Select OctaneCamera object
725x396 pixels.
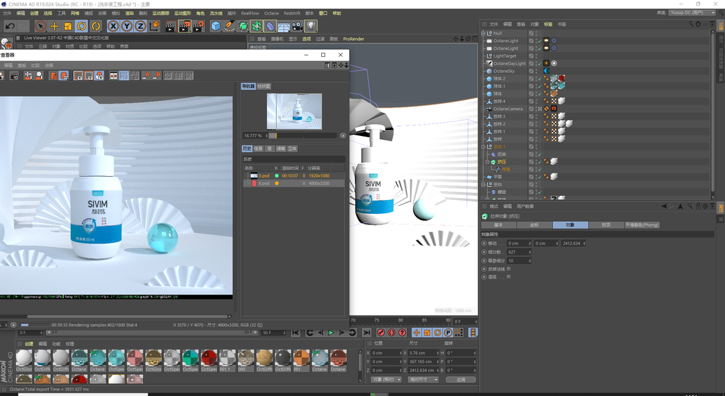click(x=508, y=109)
